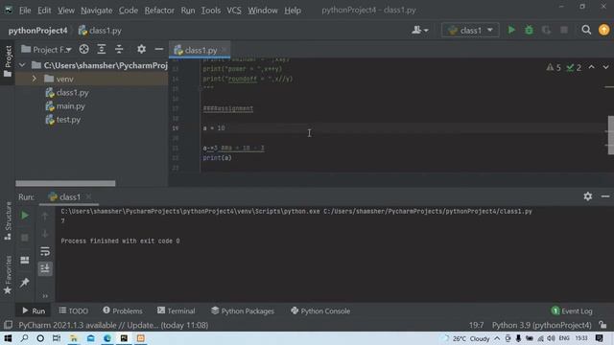This screenshot has width=614, height=345.
Task: Hide the project panel with minus icon
Action: coord(159,49)
